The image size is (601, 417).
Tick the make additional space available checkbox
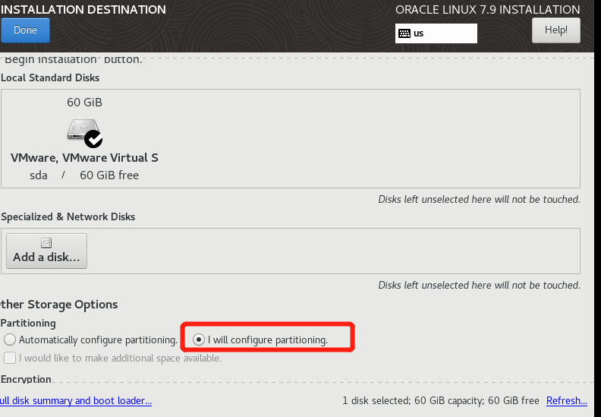(10, 358)
